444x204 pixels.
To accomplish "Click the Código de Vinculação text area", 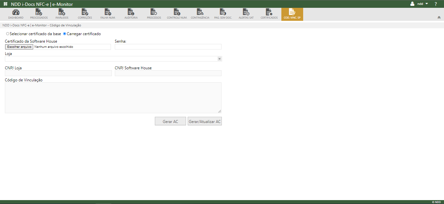I will point(113,98).
